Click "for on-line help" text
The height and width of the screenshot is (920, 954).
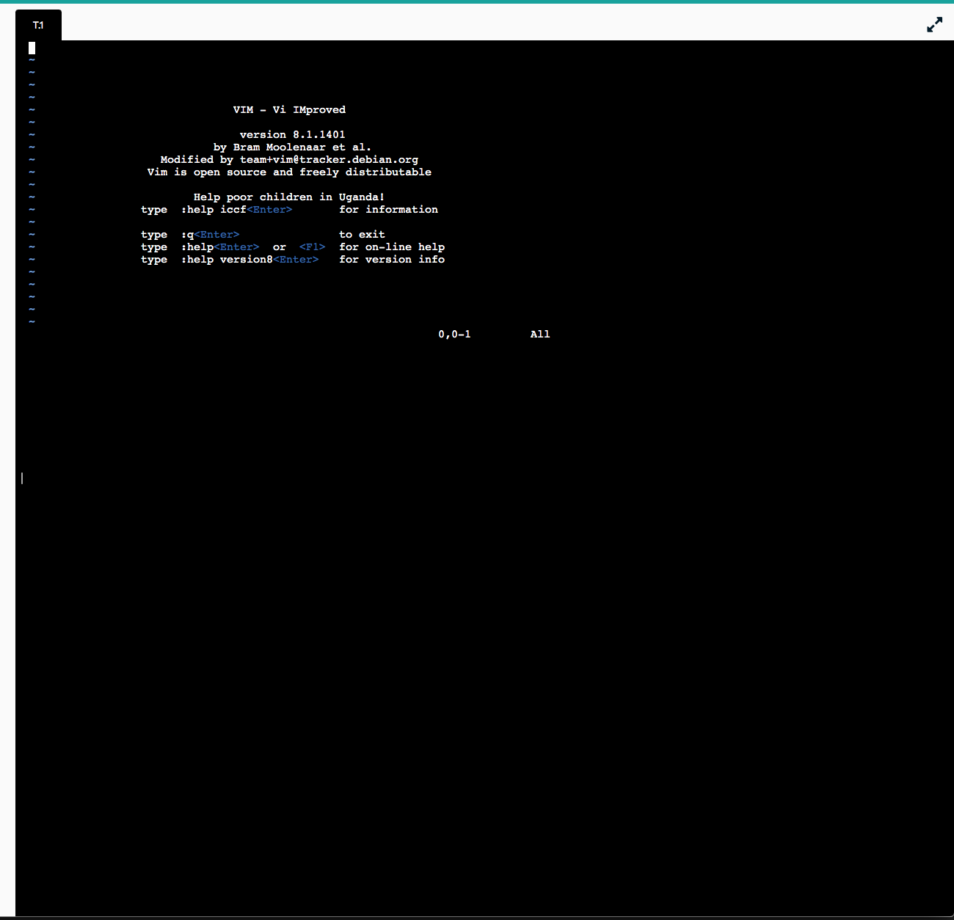[x=392, y=247]
